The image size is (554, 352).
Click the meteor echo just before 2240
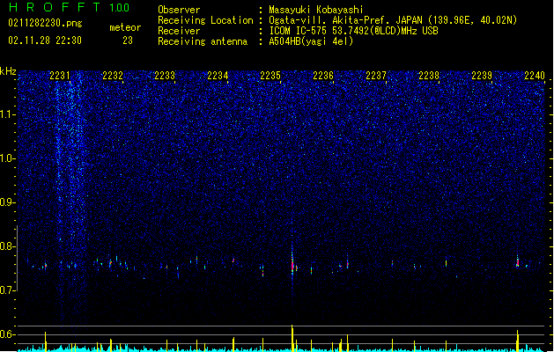[x=518, y=262]
